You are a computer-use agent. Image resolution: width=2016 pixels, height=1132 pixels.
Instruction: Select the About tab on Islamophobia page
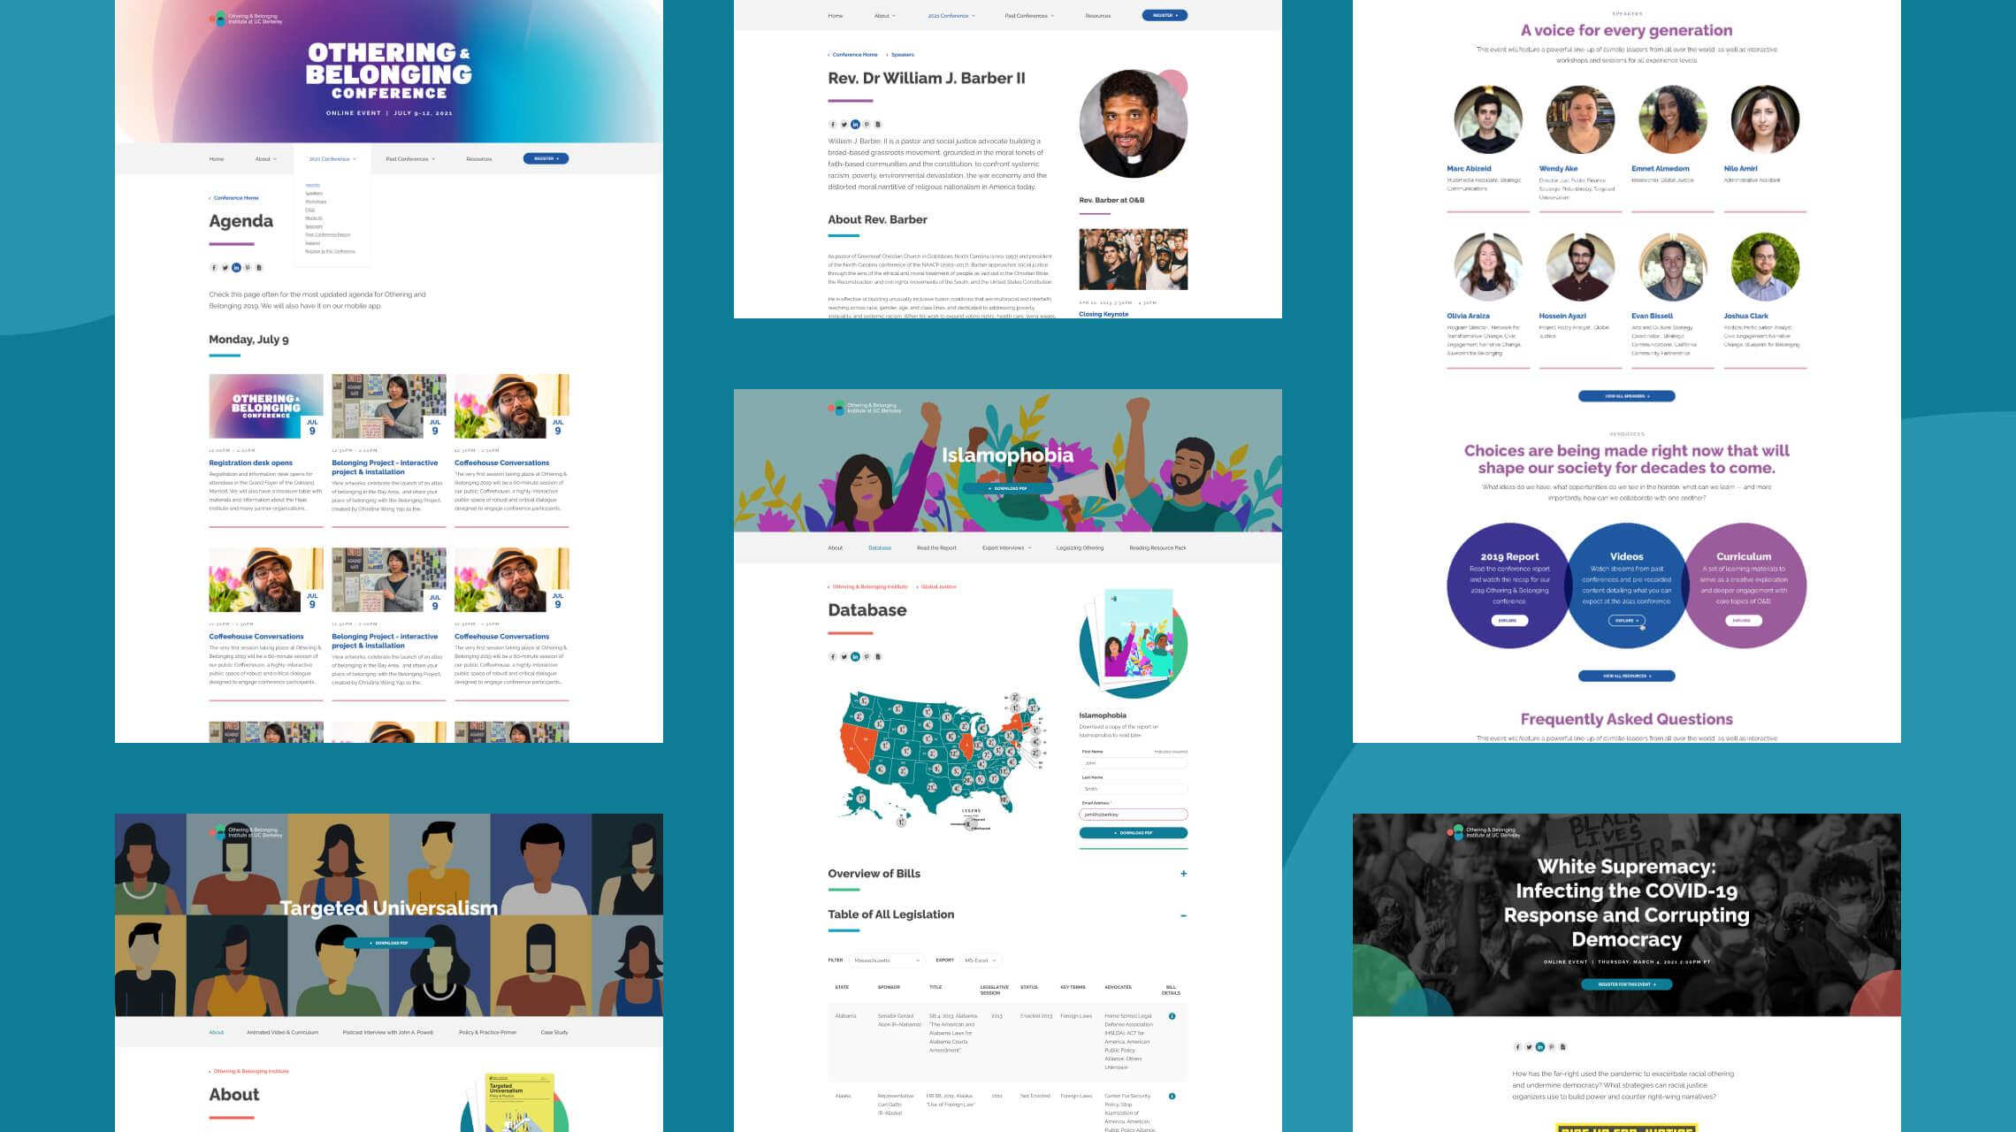pyautogui.click(x=836, y=547)
